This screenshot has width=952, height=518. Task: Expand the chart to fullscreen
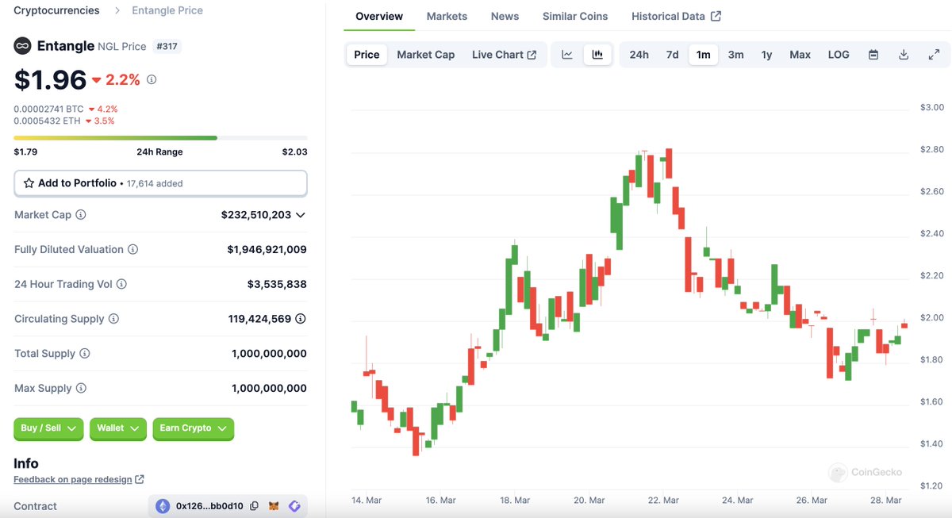click(x=934, y=55)
